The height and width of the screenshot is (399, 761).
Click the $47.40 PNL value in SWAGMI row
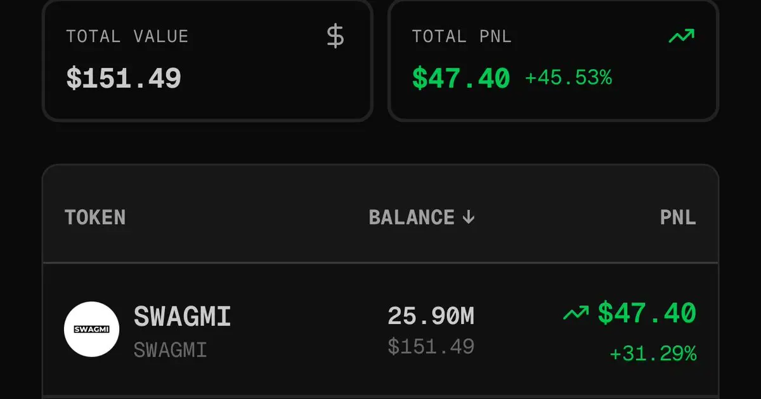tap(647, 313)
